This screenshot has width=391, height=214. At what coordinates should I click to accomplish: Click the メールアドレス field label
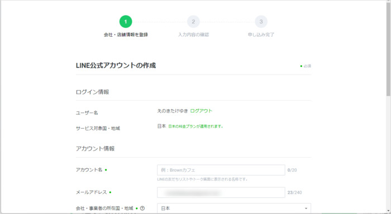click(x=91, y=192)
